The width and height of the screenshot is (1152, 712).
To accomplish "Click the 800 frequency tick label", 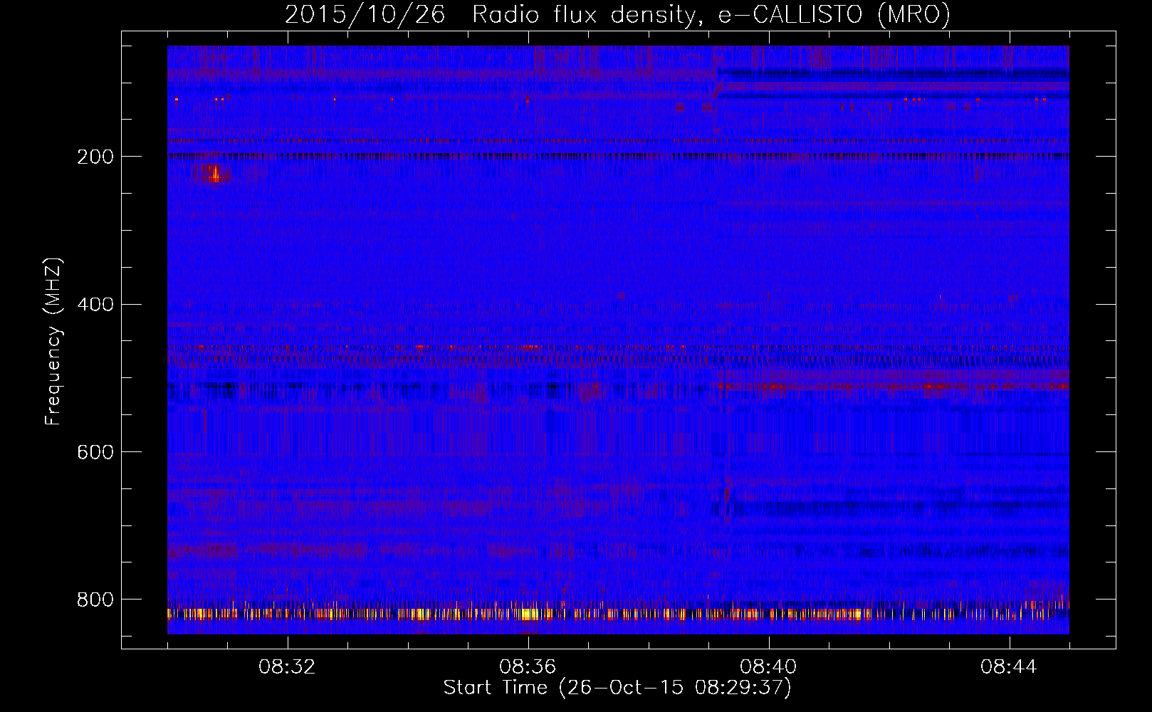I will tap(95, 600).
